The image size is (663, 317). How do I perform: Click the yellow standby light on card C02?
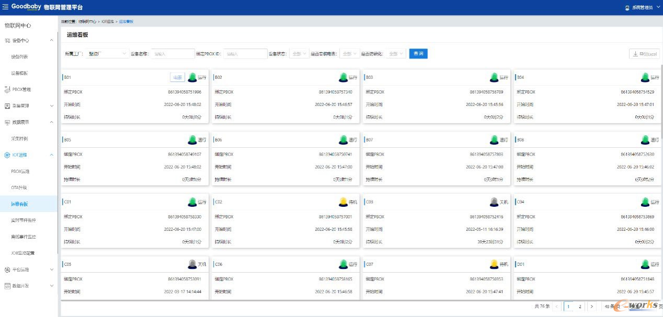343,202
